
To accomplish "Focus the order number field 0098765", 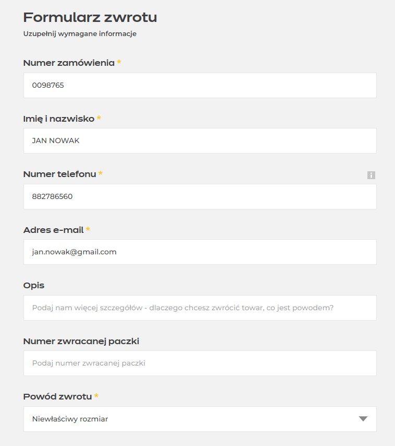I will click(200, 85).
